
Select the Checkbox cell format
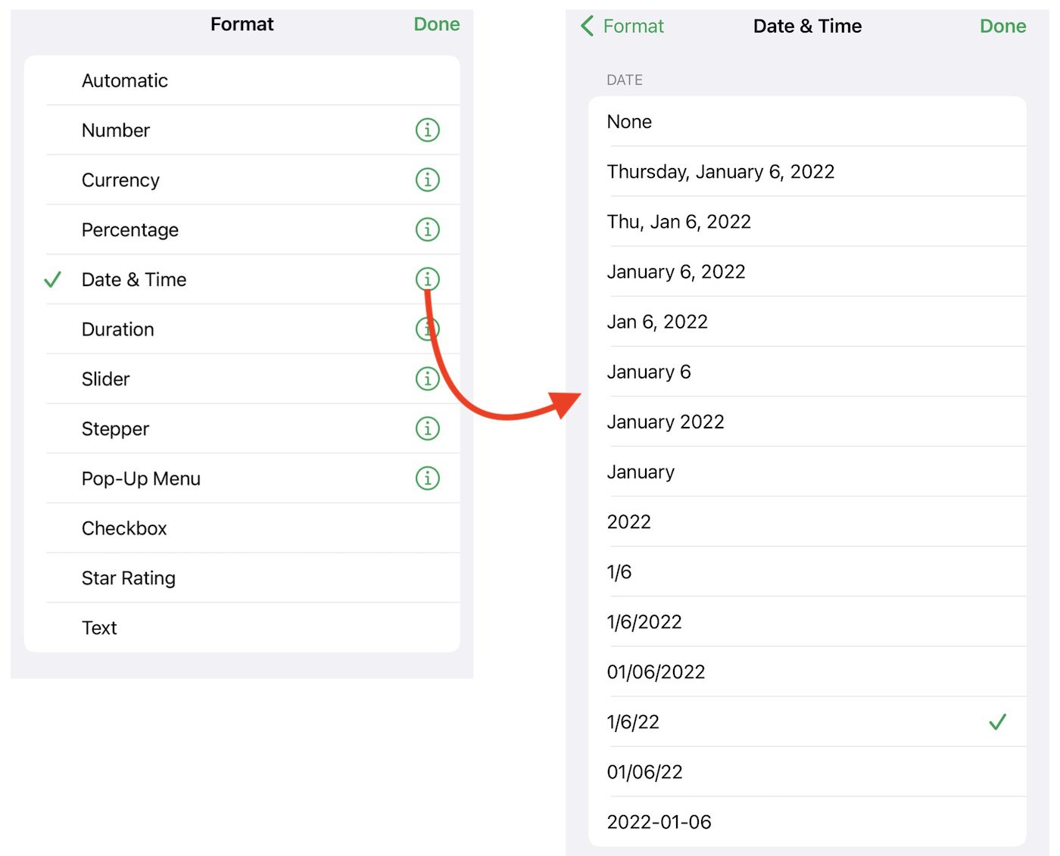(124, 528)
